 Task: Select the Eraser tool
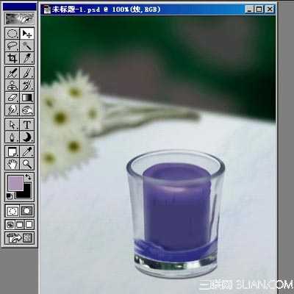pyautogui.click(x=12, y=98)
